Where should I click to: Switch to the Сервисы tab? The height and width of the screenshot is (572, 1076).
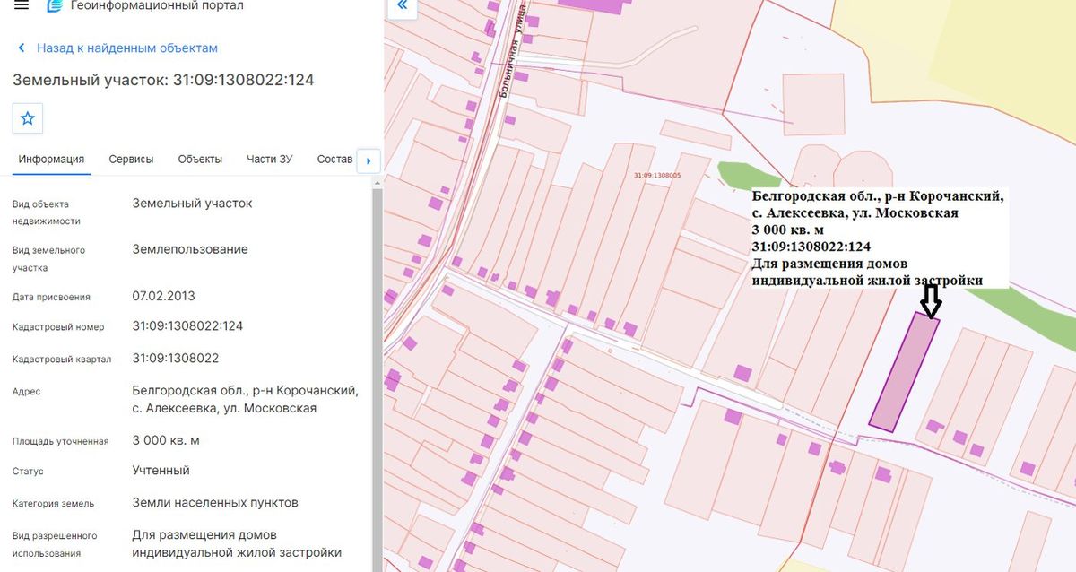tap(131, 160)
